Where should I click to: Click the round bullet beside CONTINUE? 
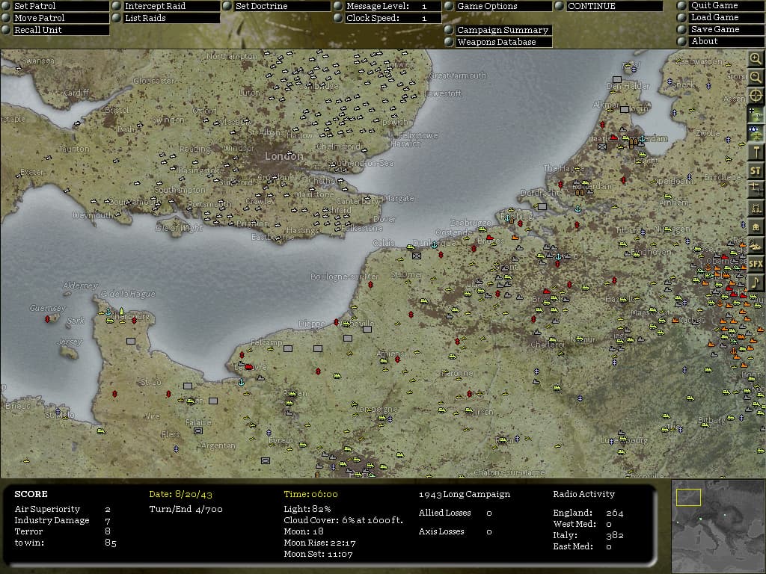(560, 6)
